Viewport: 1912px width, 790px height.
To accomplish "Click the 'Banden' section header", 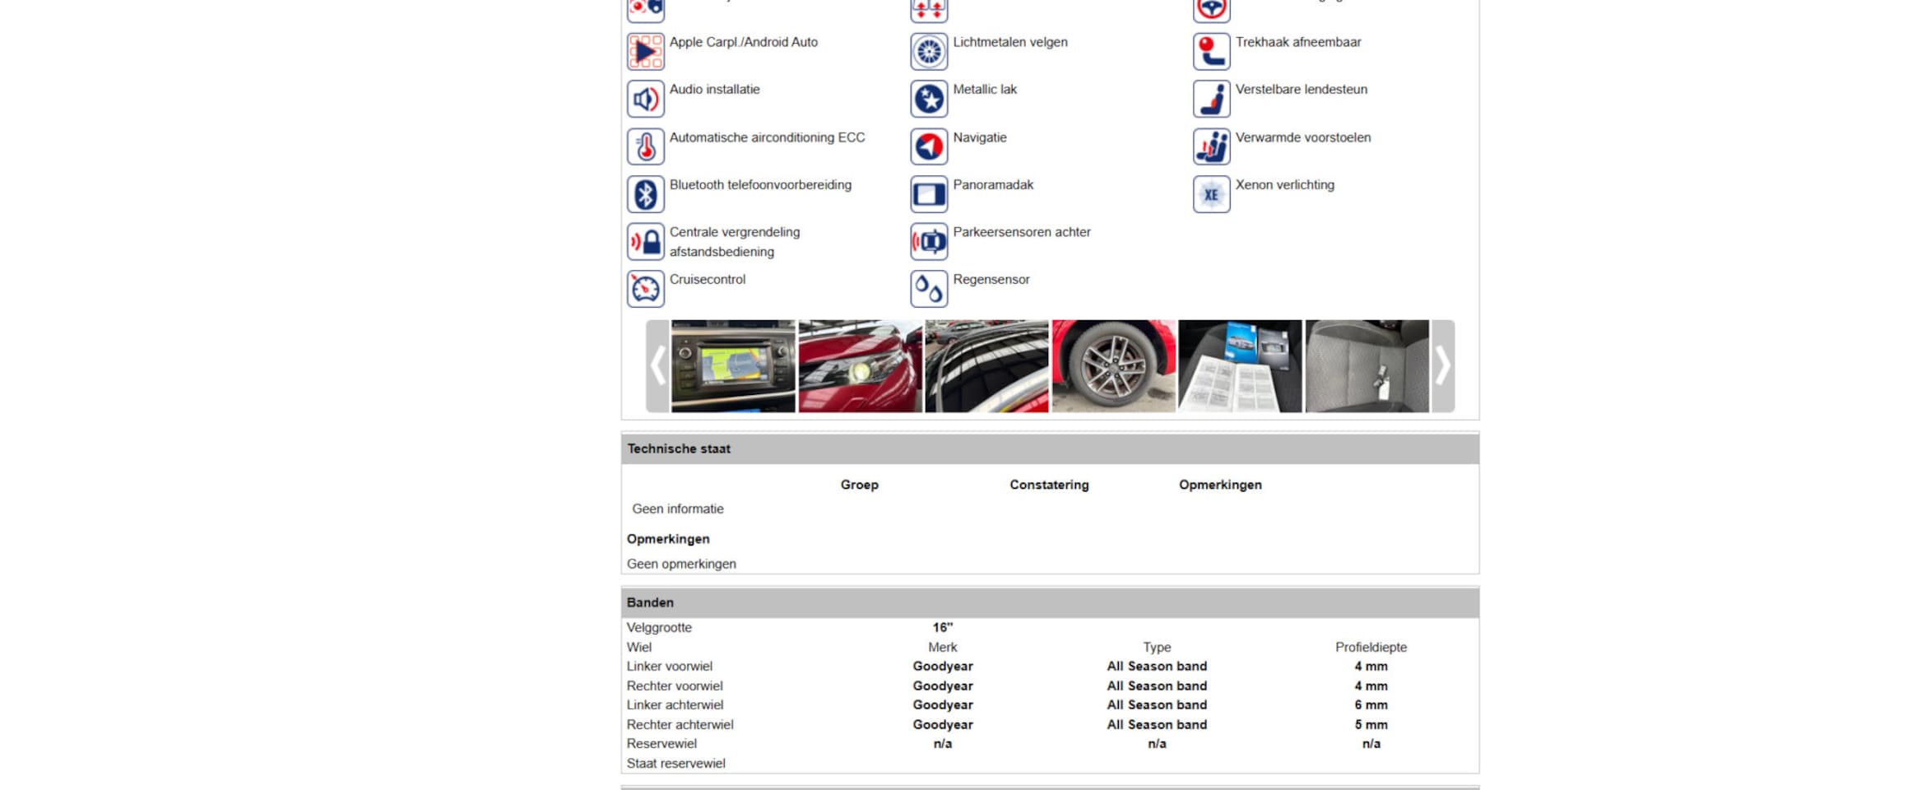I will click(1050, 602).
